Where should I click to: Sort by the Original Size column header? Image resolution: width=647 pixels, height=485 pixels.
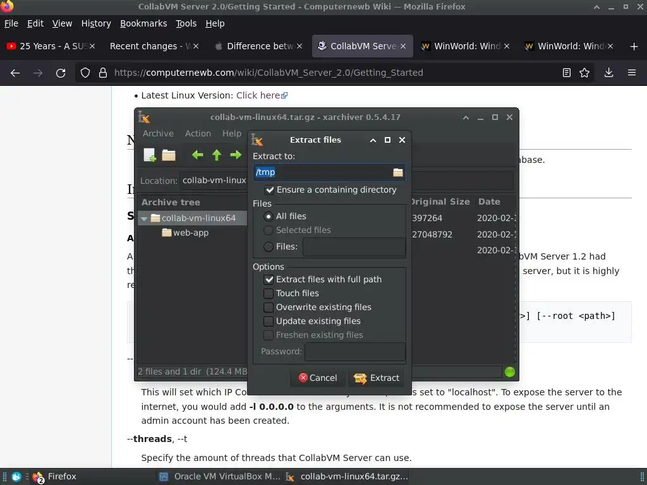[440, 202]
